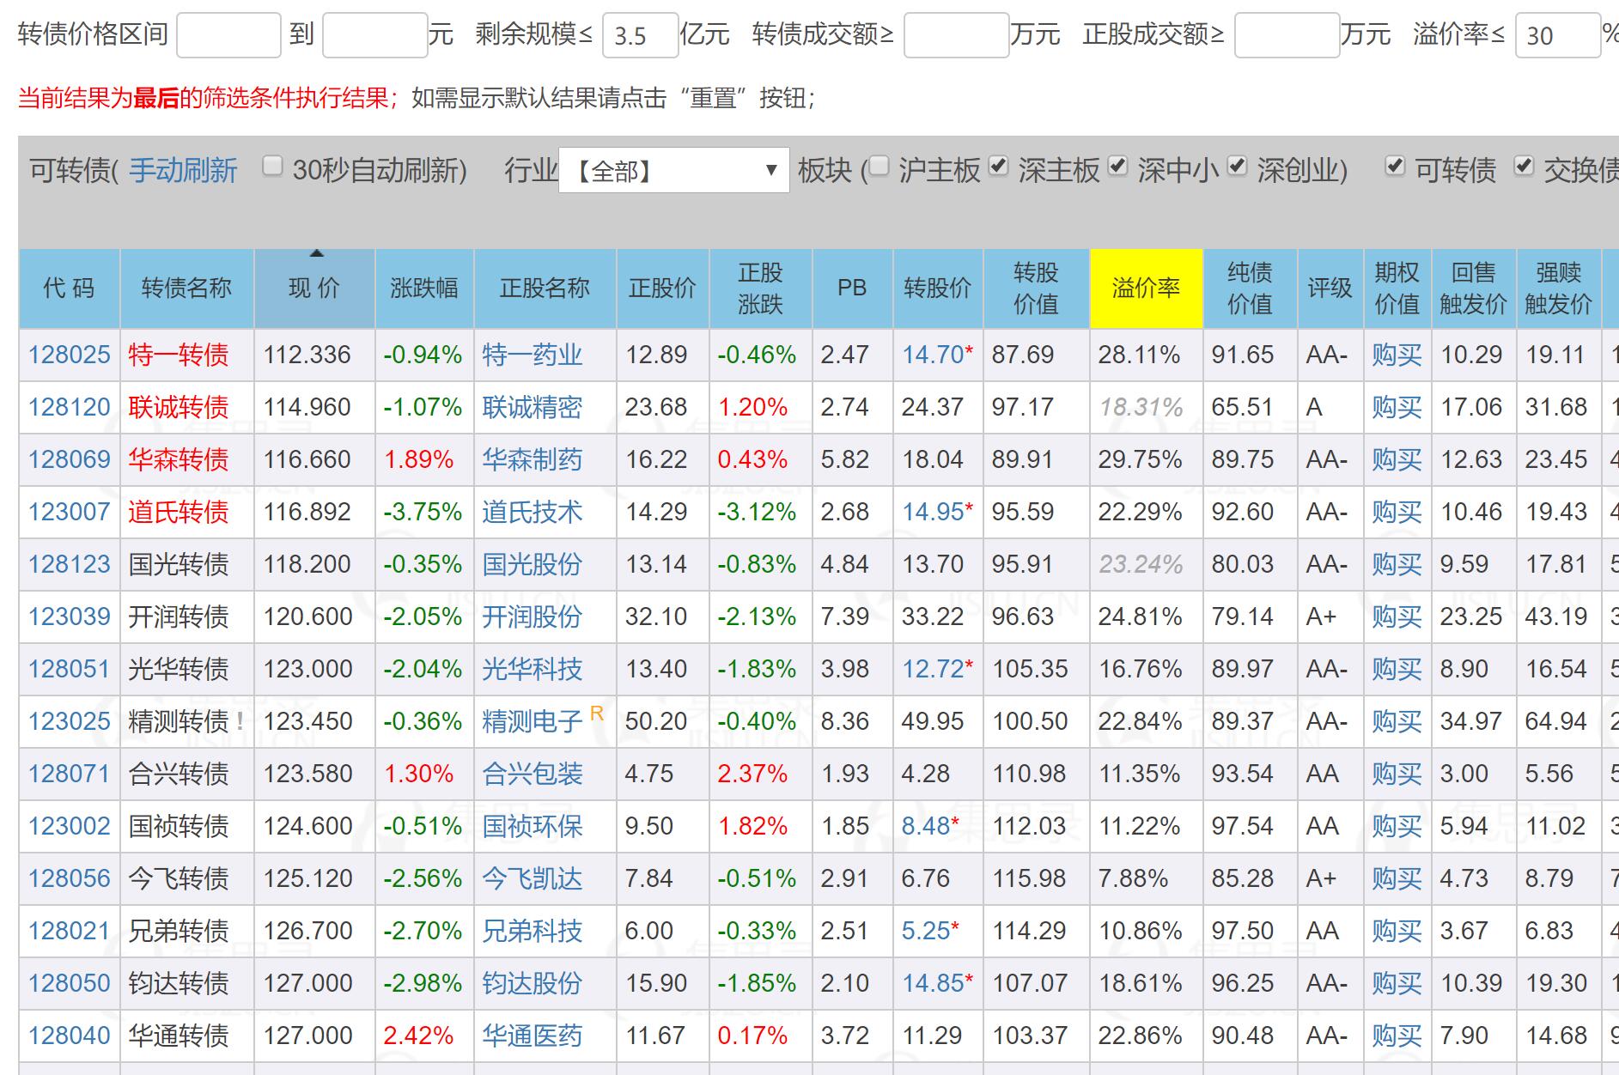Viewport: 1619px width, 1075px height.
Task: Open the 华森制药 stock link
Action: click(x=533, y=459)
